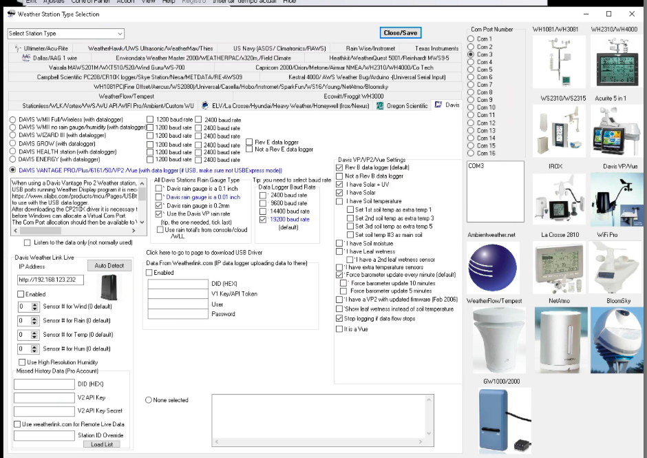Image resolution: width=647 pixels, height=458 pixels.
Task: Pick the BloomSky station image
Action: (617, 340)
